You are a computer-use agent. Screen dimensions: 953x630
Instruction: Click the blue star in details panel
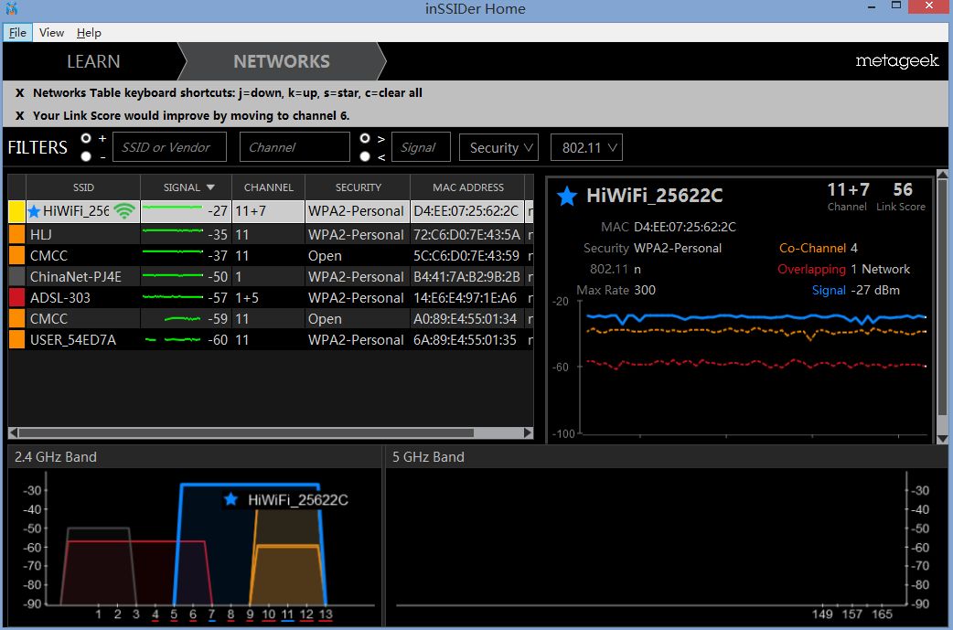pyautogui.click(x=566, y=196)
